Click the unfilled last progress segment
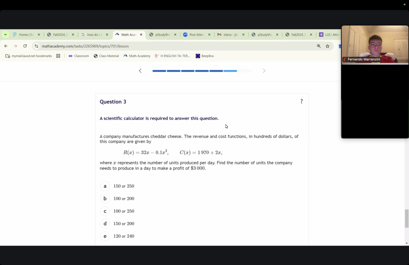Screen dimensions: 409x265 tap(245, 71)
